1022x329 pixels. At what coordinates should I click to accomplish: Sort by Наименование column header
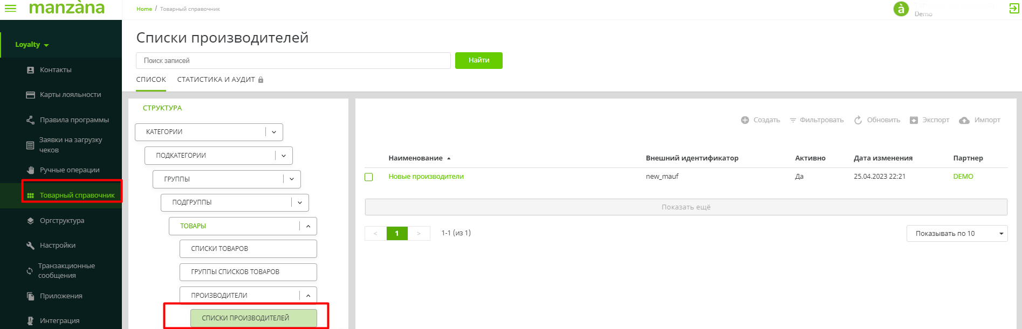pos(415,158)
